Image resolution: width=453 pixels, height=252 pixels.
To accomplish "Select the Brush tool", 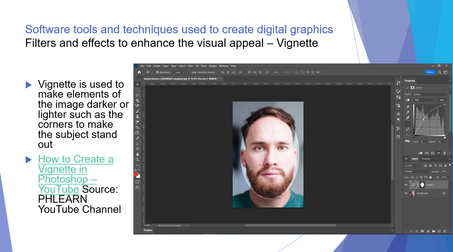I will tap(137, 111).
